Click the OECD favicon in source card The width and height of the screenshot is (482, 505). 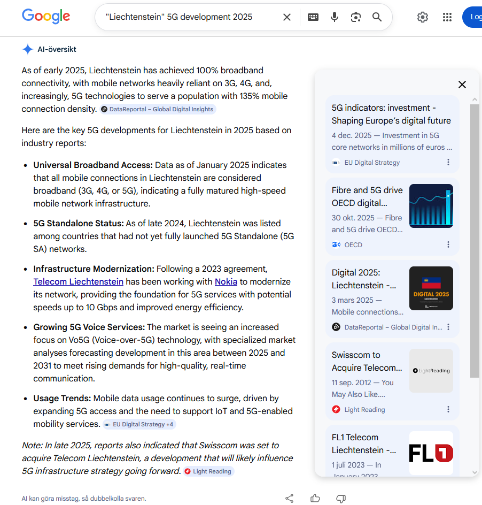(336, 245)
